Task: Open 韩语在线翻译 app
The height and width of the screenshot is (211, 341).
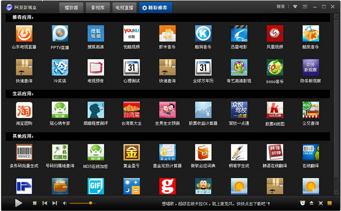Action: (x=275, y=152)
